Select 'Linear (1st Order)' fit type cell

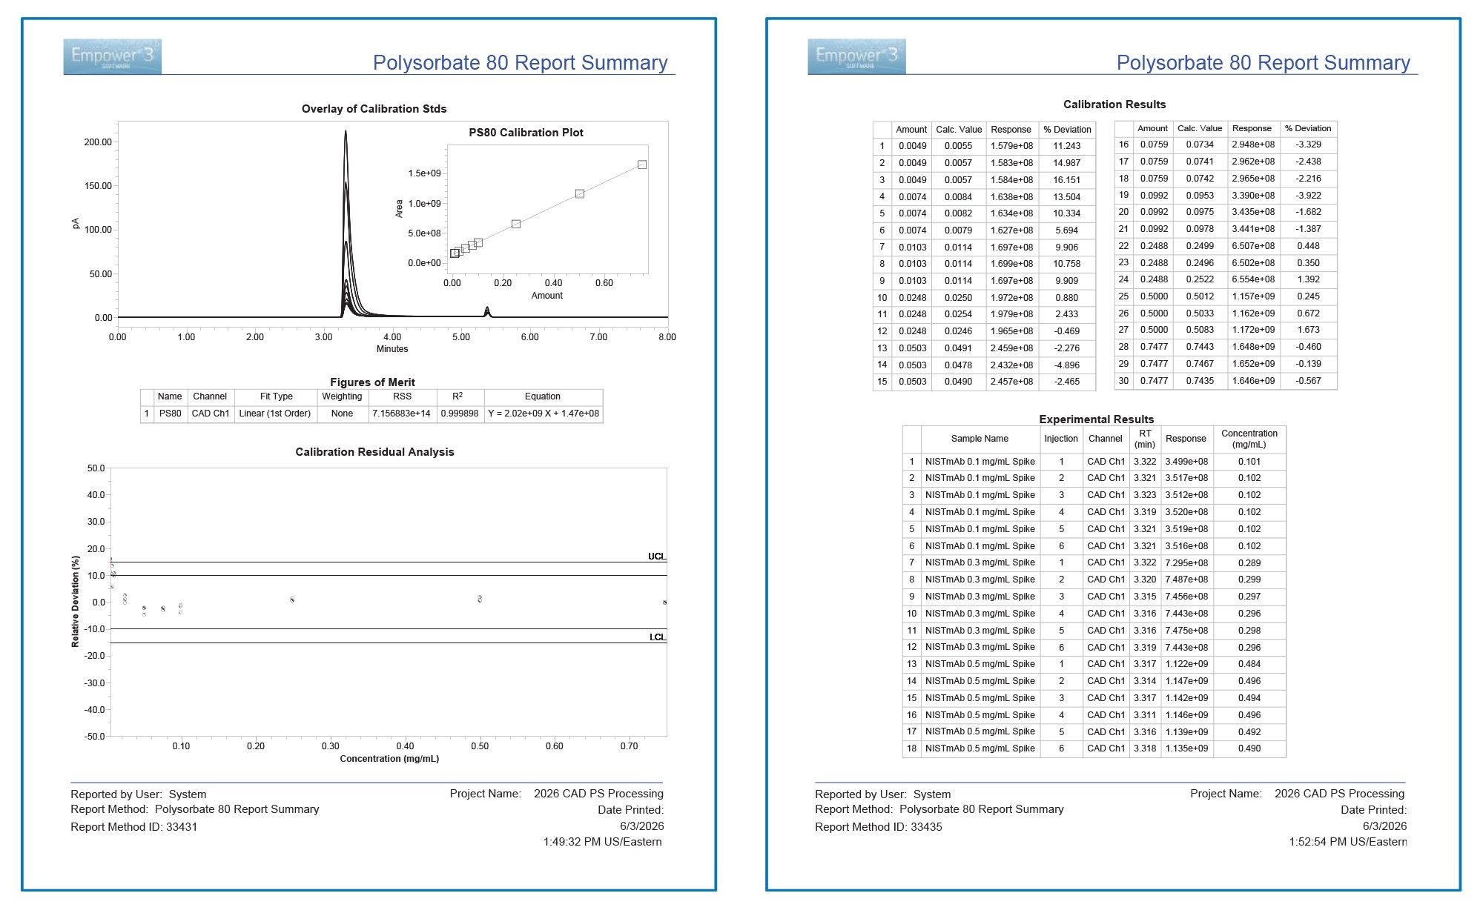click(275, 414)
